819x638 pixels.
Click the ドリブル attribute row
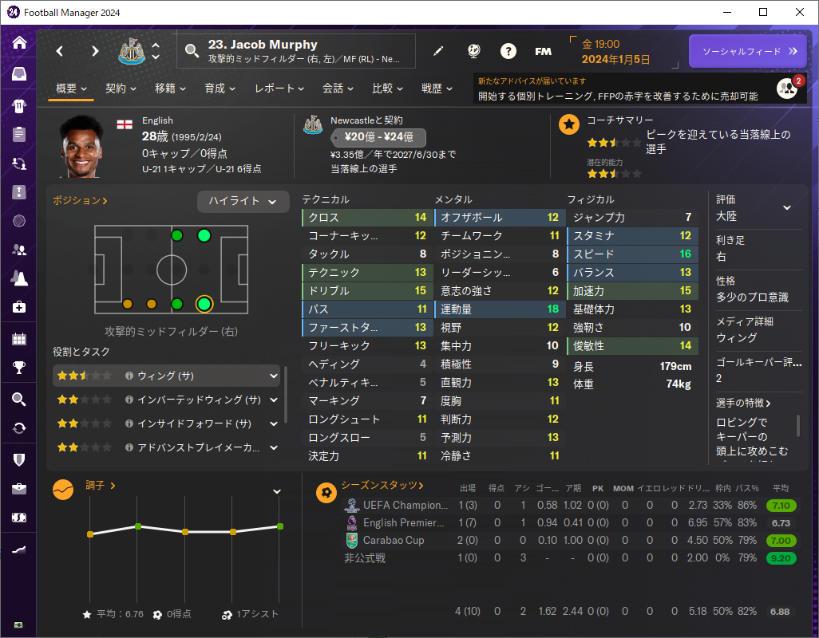368,290
